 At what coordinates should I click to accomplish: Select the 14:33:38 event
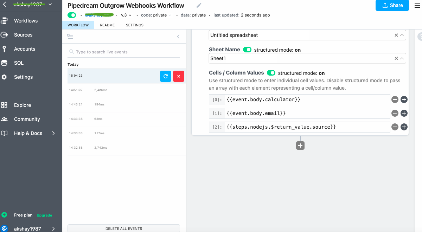click(x=124, y=119)
